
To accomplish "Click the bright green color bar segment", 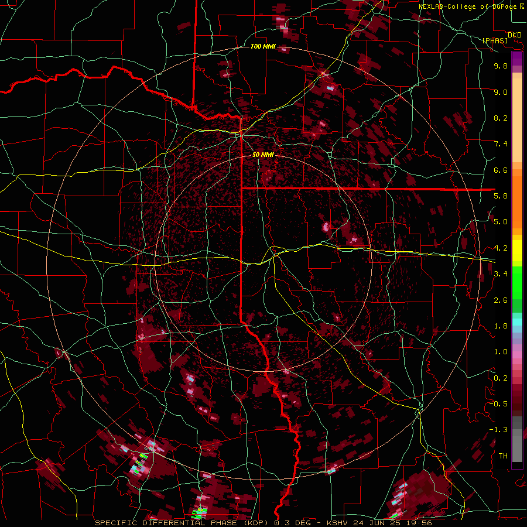I will tap(517, 283).
